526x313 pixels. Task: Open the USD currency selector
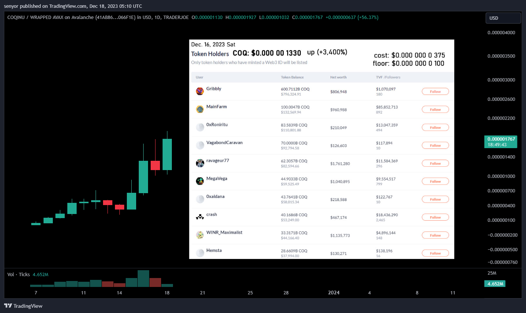(503, 18)
